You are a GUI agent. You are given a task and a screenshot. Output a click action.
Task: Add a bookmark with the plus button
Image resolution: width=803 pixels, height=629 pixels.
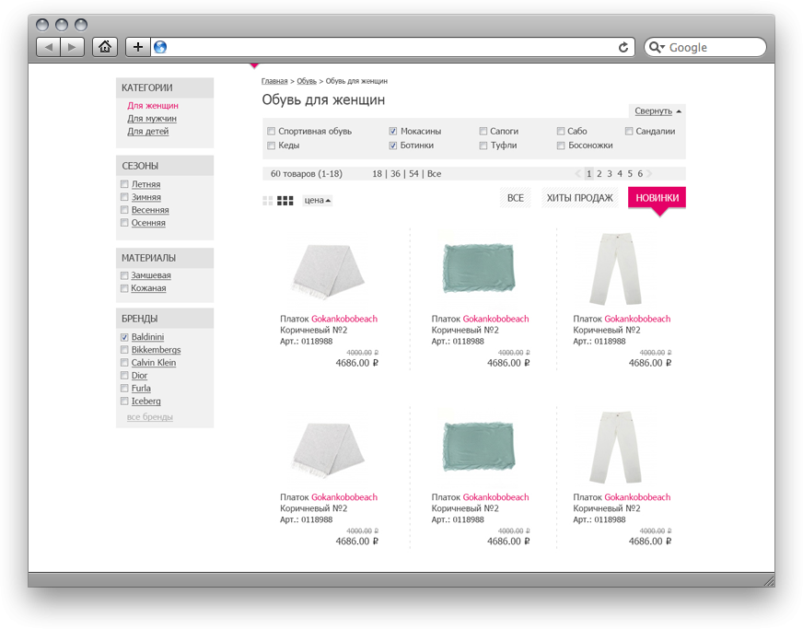[x=138, y=47]
